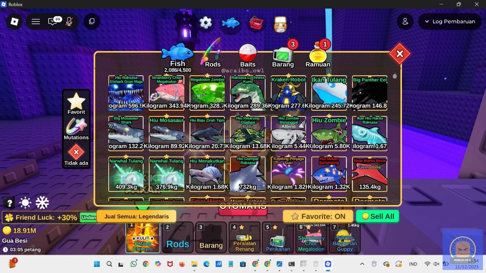
Task: Expand the Log Pembaruan dropdown
Action: (450, 21)
